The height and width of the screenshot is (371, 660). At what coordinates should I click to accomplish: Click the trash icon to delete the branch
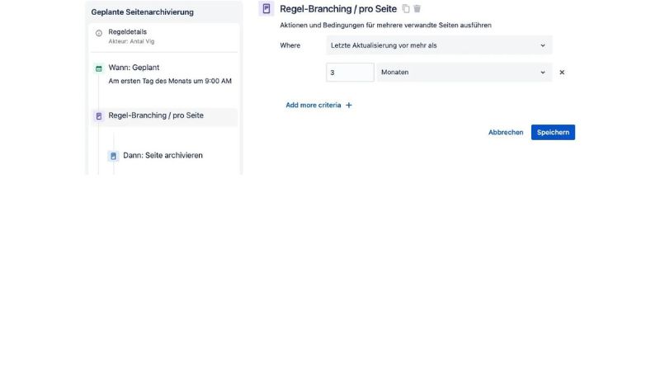417,9
